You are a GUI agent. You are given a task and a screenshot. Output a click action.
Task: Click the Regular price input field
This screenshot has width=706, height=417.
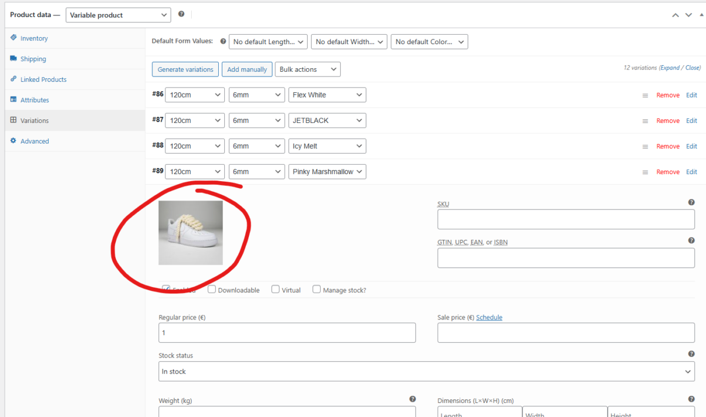coord(287,333)
